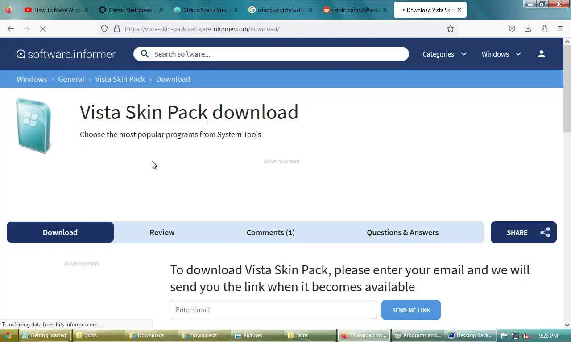Close the Classic Shell download tab
571x342 pixels.
(161, 10)
